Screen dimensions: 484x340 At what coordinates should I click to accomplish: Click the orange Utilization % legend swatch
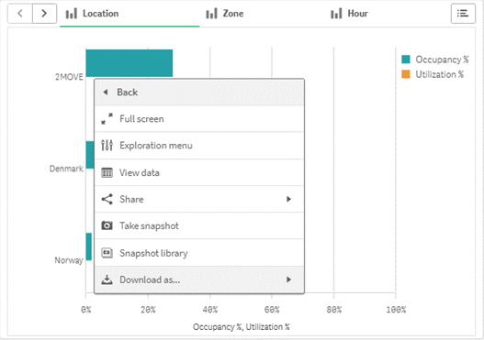point(406,74)
